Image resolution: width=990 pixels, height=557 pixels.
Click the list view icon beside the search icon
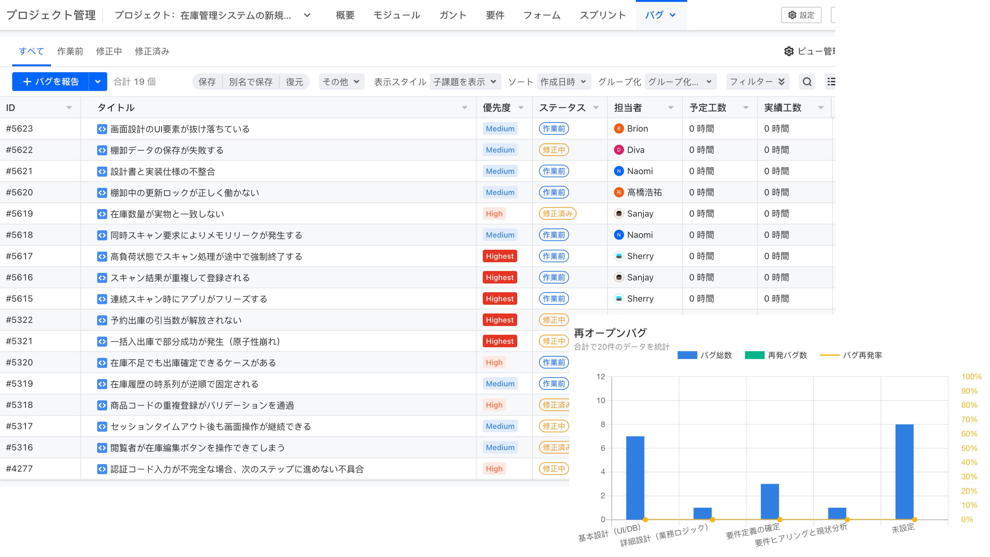832,81
